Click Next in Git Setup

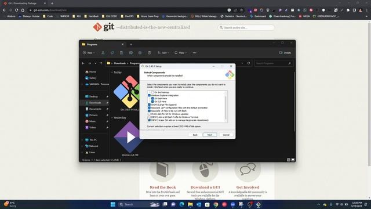[210, 135]
